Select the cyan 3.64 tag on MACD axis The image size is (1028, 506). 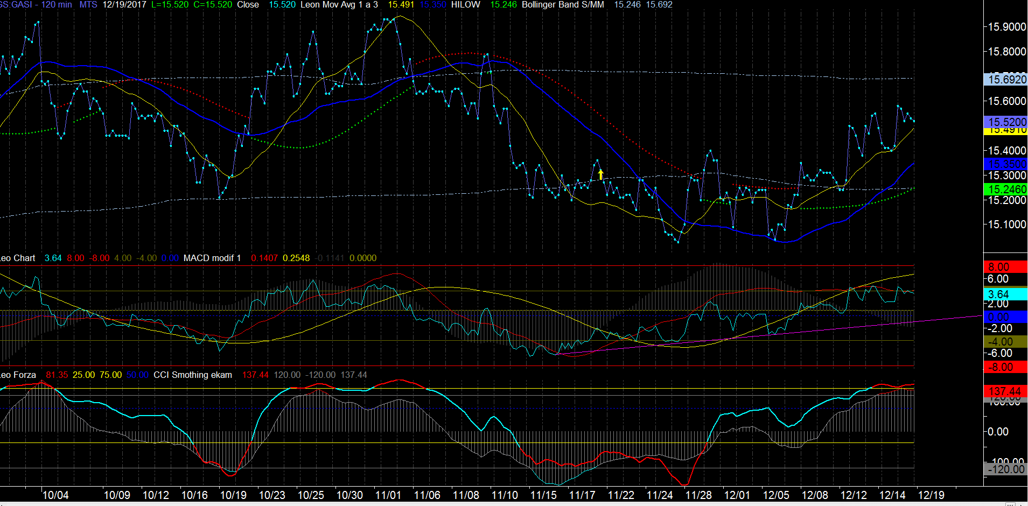1005,294
